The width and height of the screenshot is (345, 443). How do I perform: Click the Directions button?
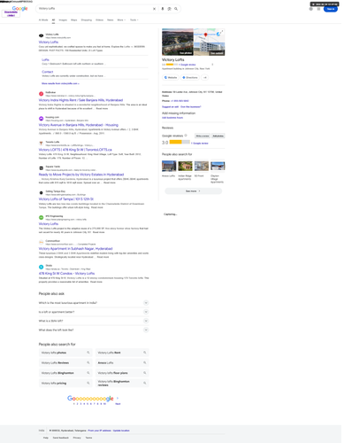point(190,77)
